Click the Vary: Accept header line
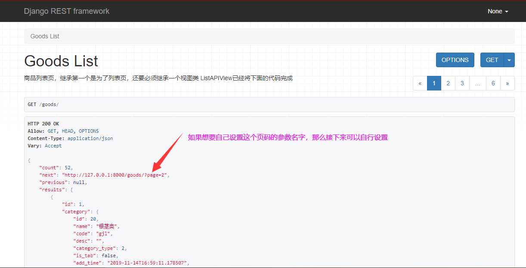This screenshot has width=526, height=268. 45,146
